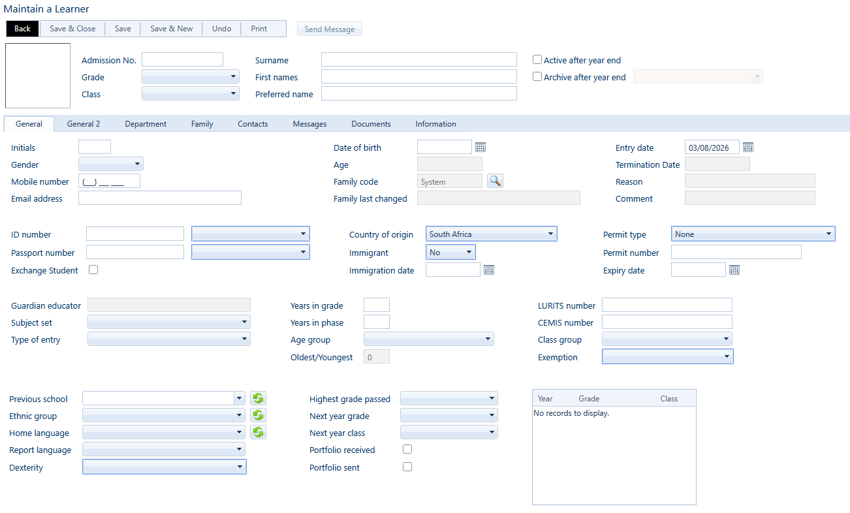Tick Archive after year end checkbox
This screenshot has height=513, width=850.
(537, 76)
